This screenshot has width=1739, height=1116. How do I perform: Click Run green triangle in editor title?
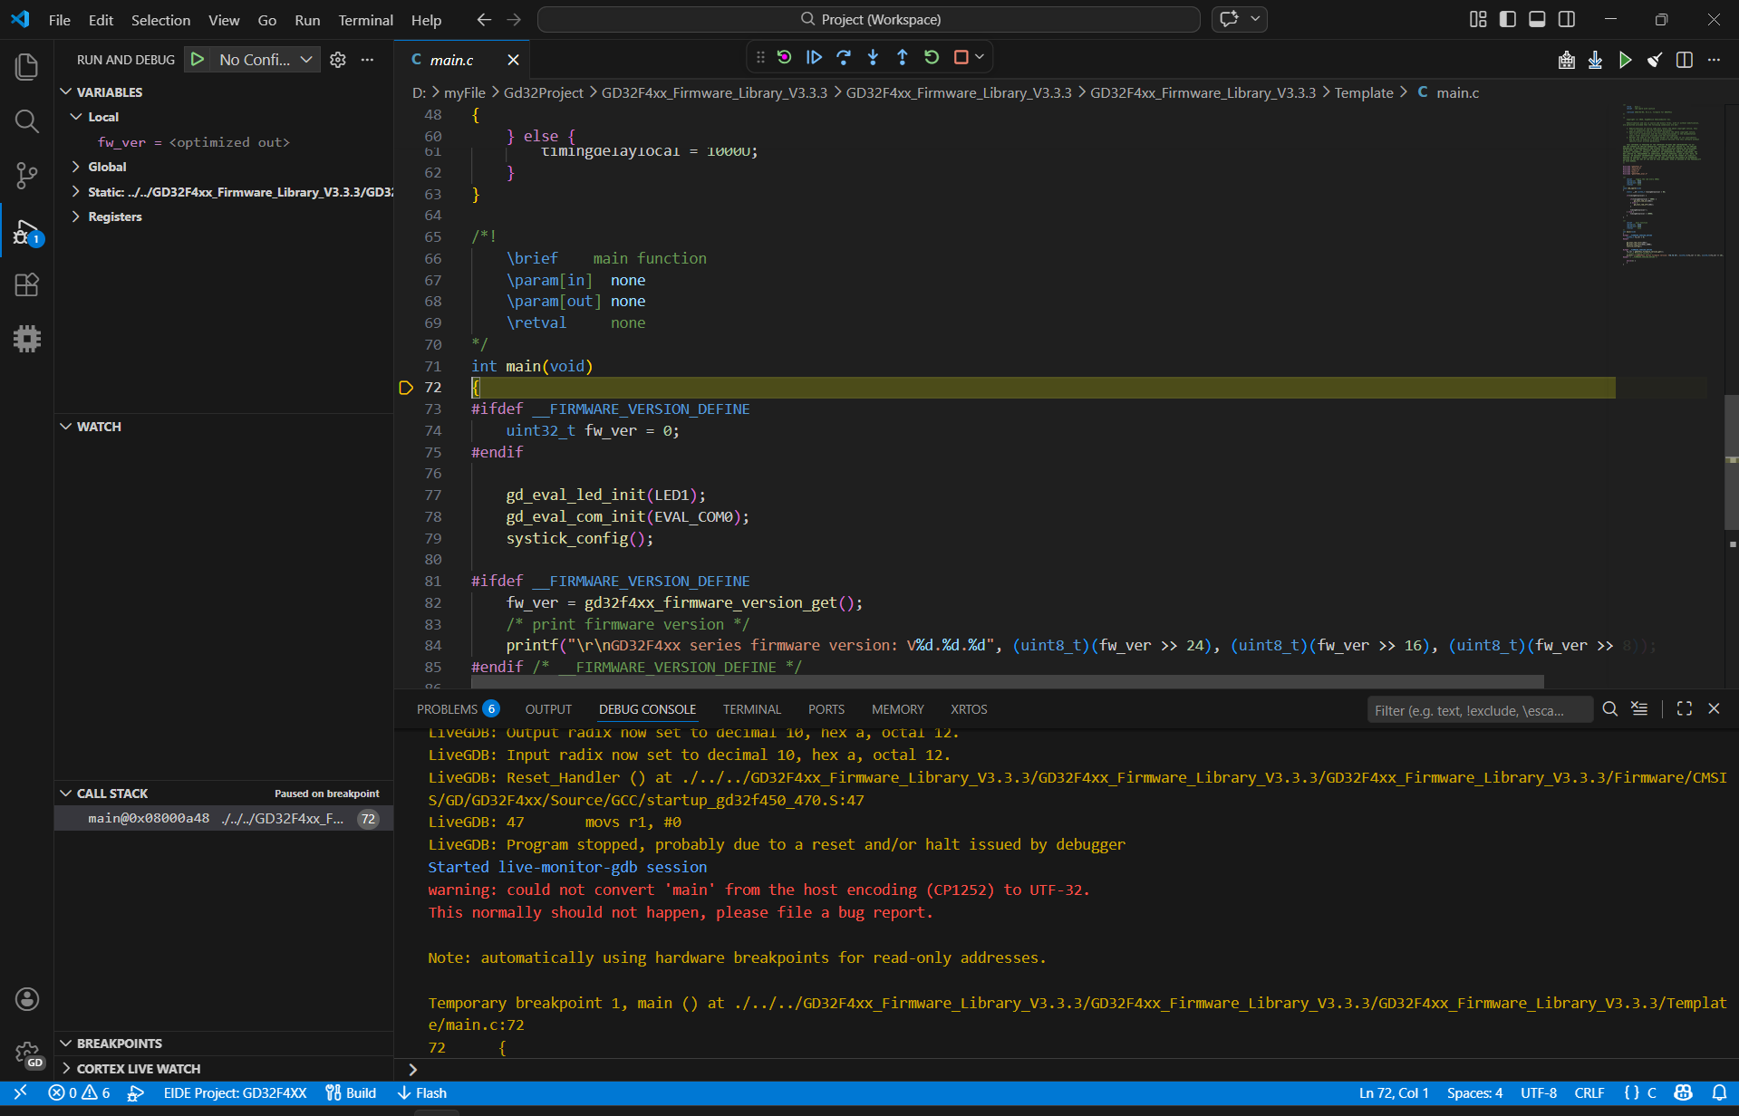(1626, 60)
